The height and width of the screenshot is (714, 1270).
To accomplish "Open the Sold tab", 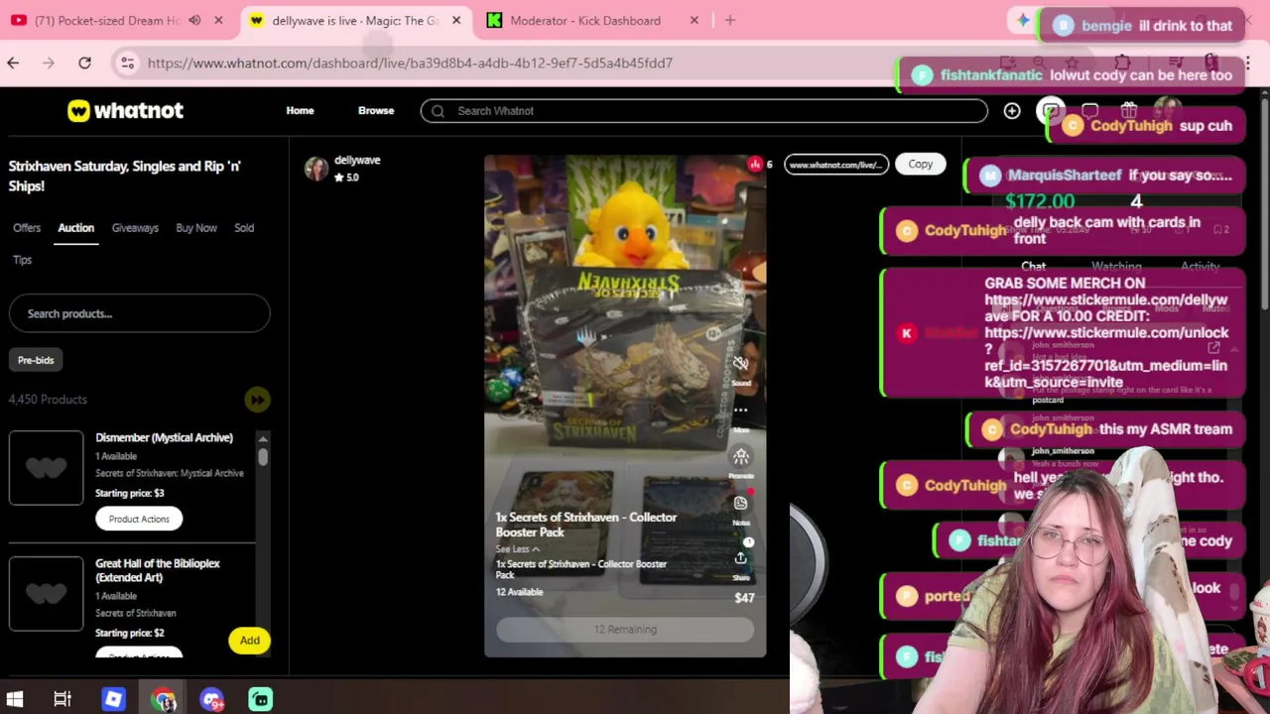I will point(244,228).
